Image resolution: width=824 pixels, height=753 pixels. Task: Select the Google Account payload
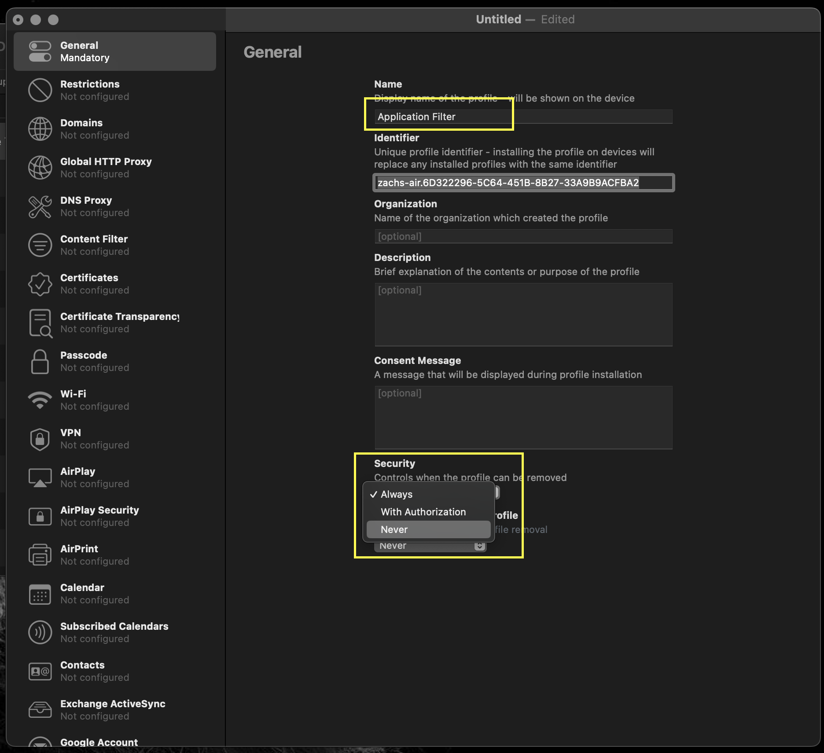coord(98,742)
